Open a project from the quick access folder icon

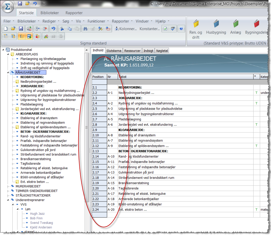27,3
